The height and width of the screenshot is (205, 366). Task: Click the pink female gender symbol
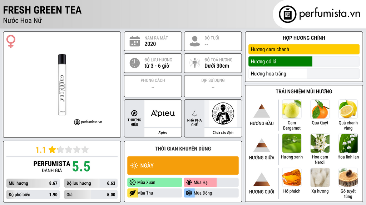pos(11,41)
